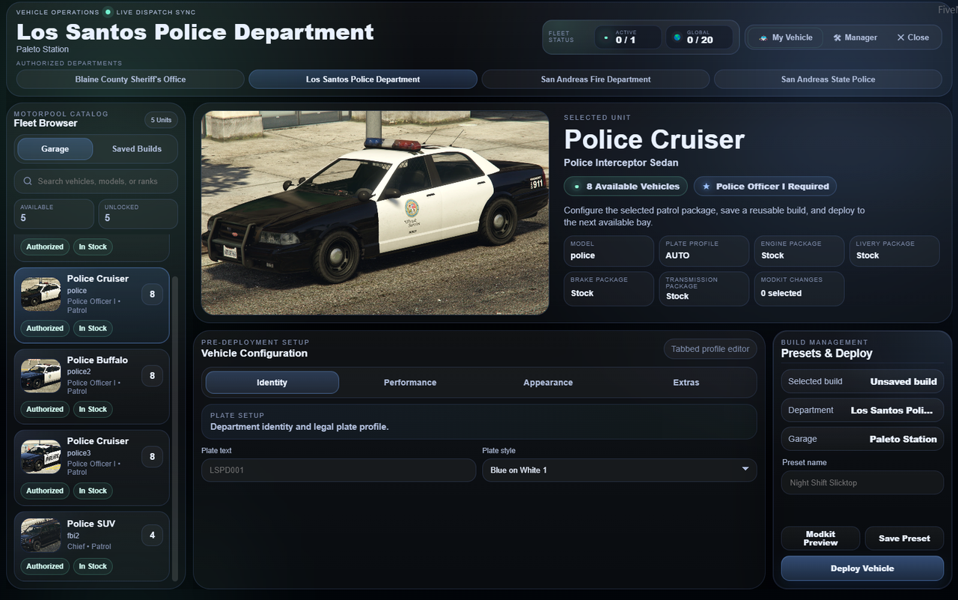Click the Garage Paleto Station row
Viewport: 958px width, 600px height.
[862, 439]
